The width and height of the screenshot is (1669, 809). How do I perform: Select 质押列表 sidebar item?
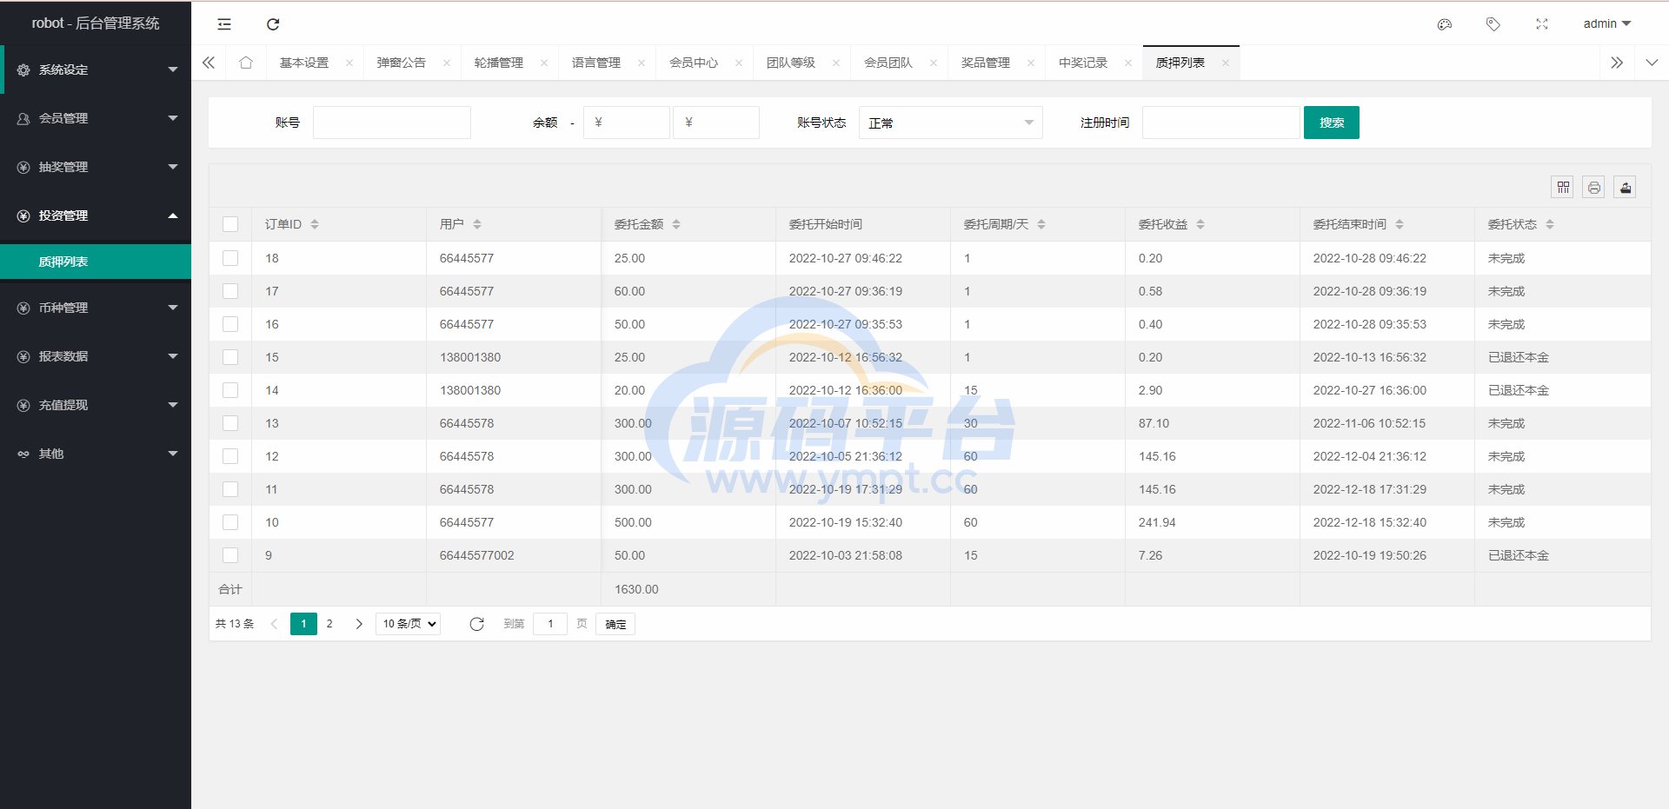pos(96,262)
